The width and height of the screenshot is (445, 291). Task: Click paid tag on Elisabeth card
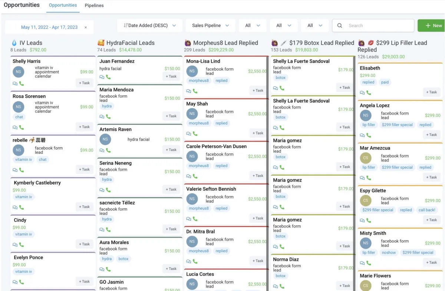[385, 82]
